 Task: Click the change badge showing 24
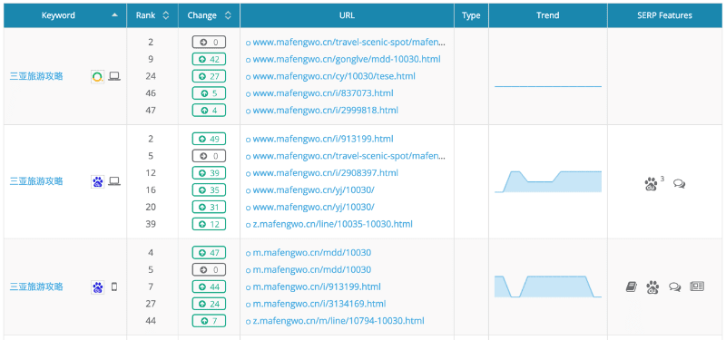(209, 304)
